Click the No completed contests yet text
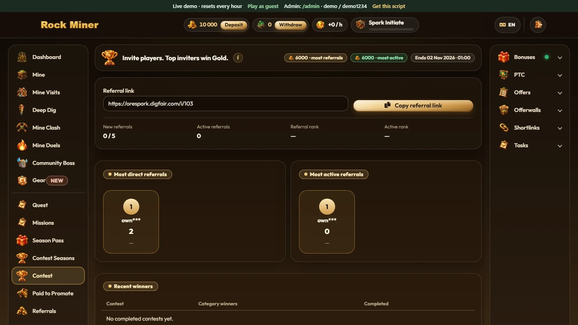Viewport: 578px width, 325px height. click(140, 319)
